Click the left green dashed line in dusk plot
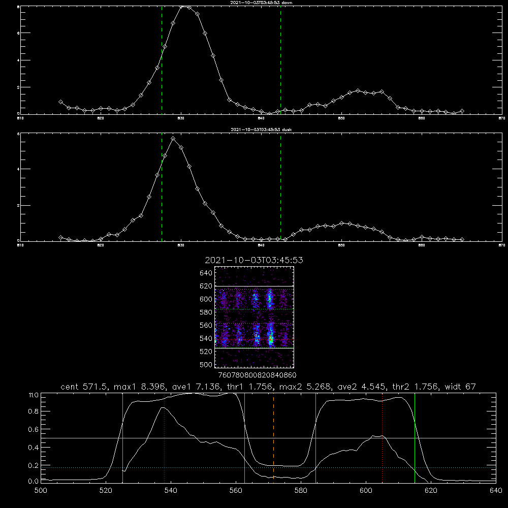This screenshot has width=508, height=508. pos(162,187)
